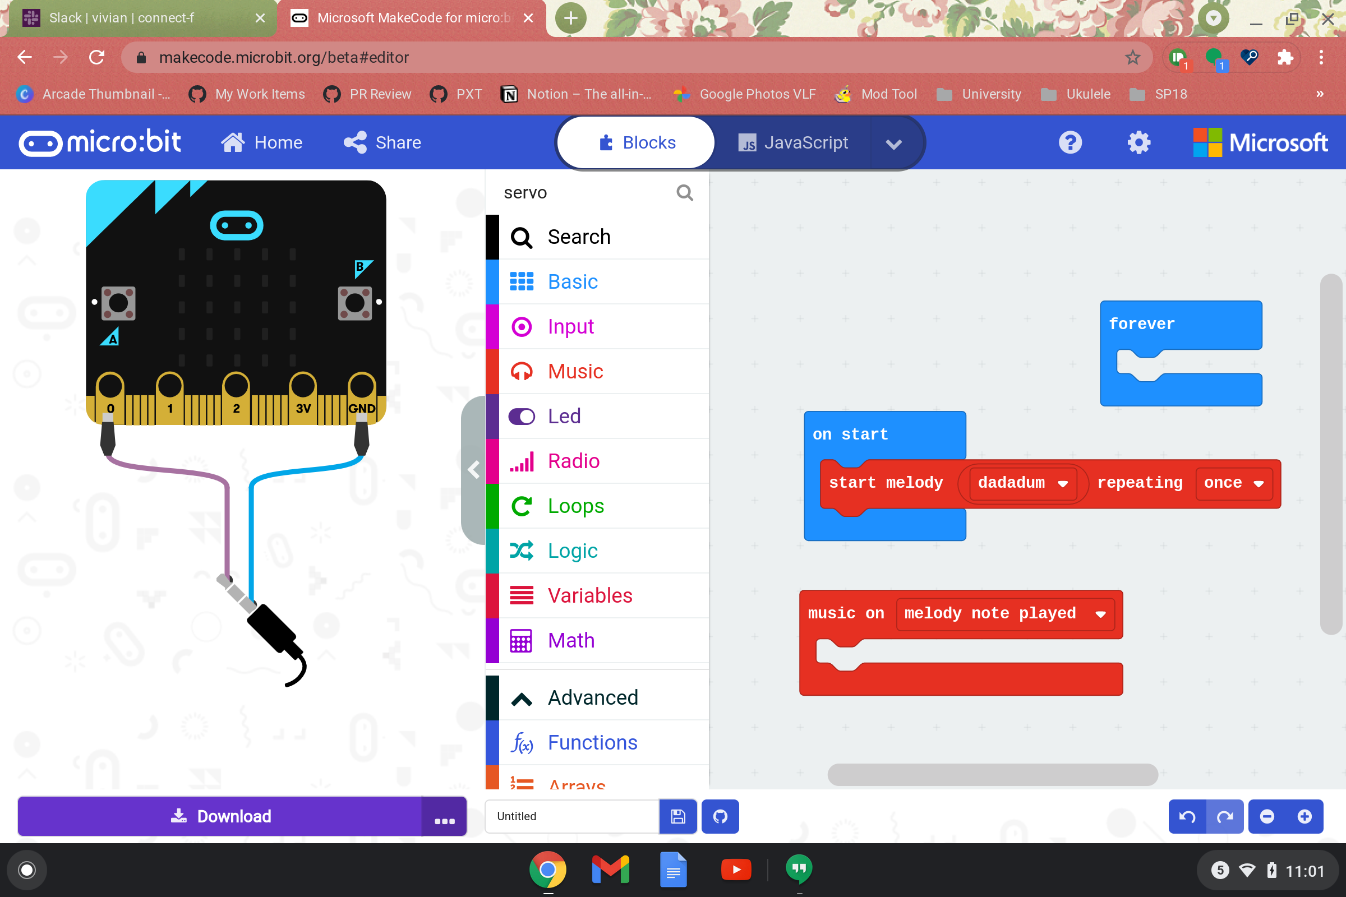Click the vertical workspace scrollbar
This screenshot has width=1346, height=897.
click(1331, 455)
